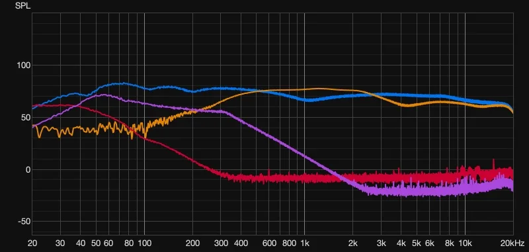Click the 8k frequency label
529x252 pixels.
[x=450, y=243]
